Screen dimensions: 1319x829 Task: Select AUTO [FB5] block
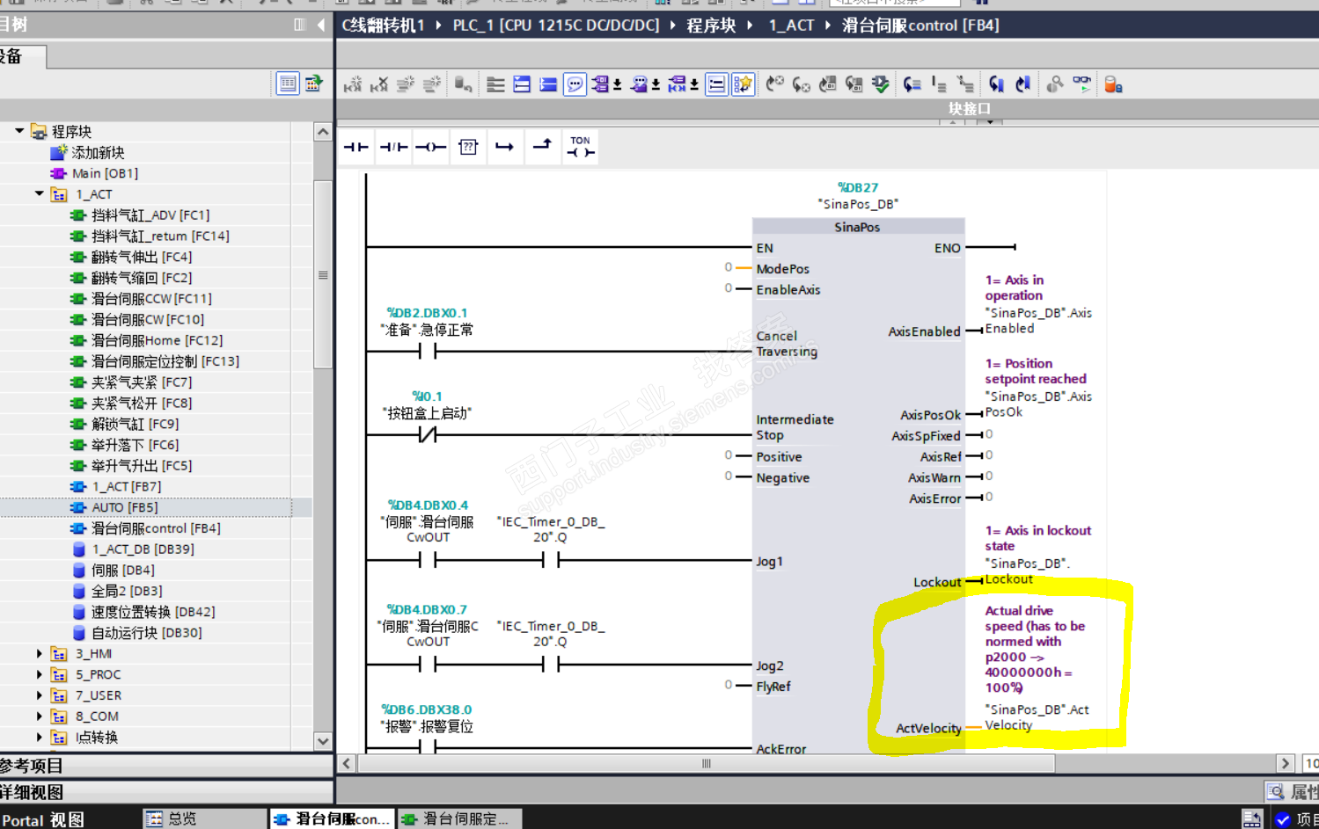[124, 507]
